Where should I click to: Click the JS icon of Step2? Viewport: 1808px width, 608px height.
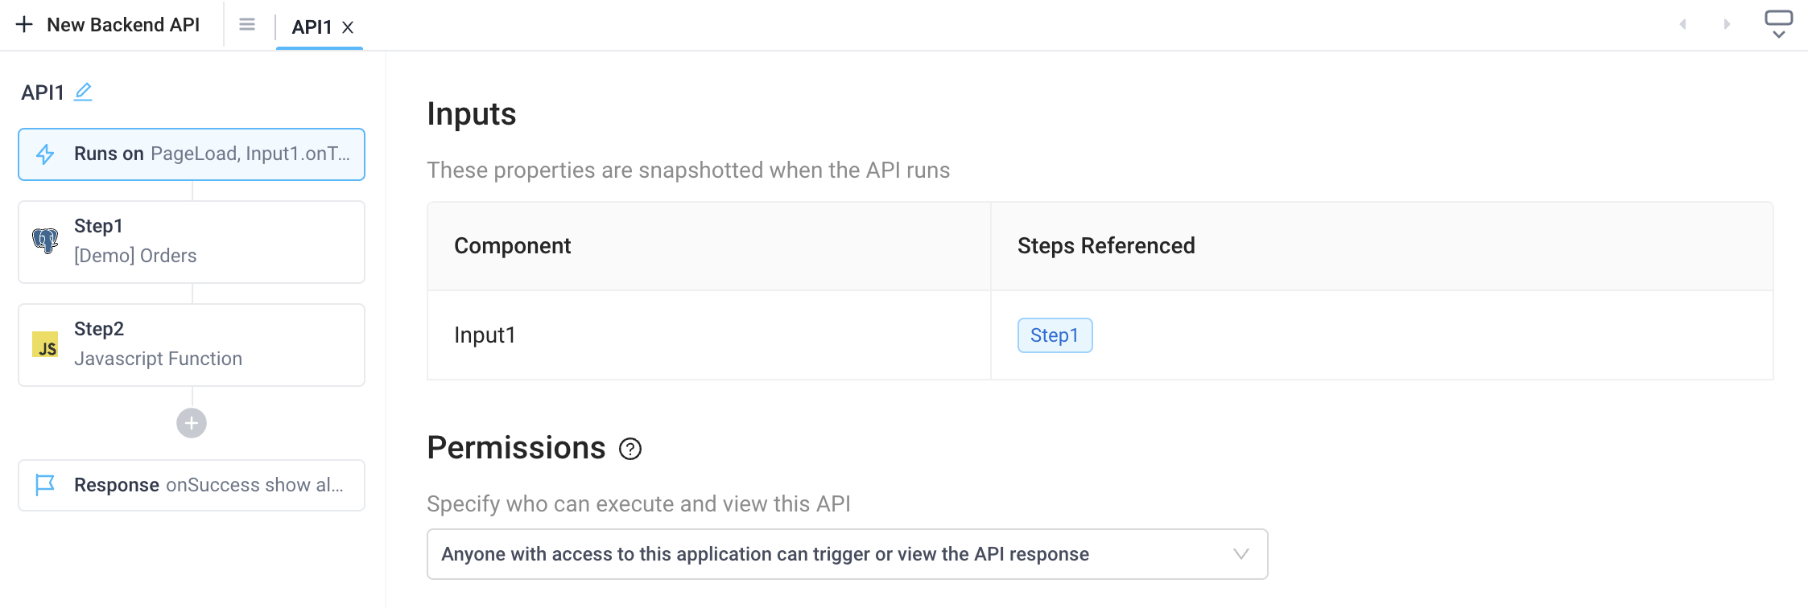(45, 344)
